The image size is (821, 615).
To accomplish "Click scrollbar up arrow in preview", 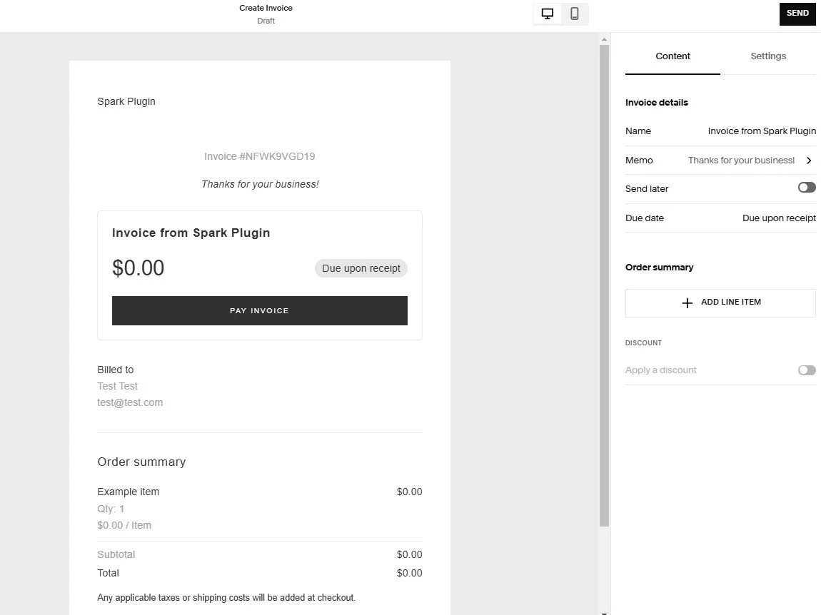I will pyautogui.click(x=604, y=39).
